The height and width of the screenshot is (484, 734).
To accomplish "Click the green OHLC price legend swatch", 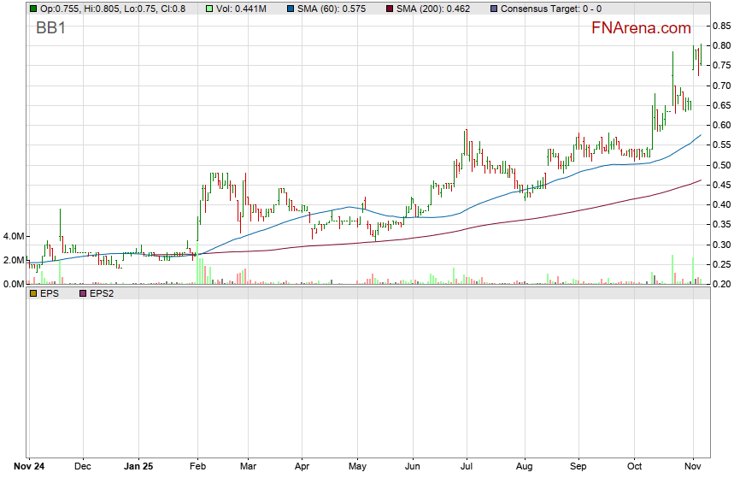I will pos(33,9).
